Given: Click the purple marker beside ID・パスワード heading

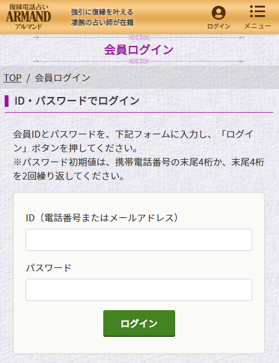Looking at the screenshot, I should (x=7, y=101).
